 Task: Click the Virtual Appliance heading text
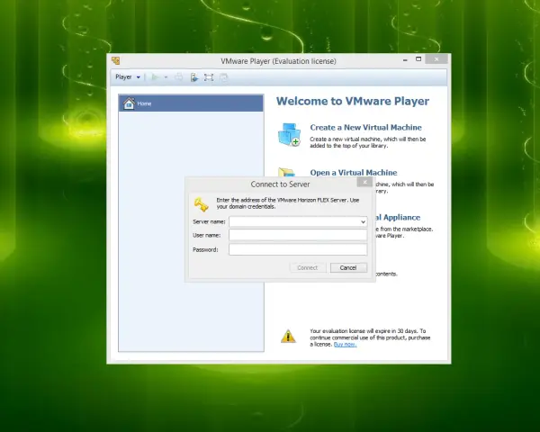(398, 218)
